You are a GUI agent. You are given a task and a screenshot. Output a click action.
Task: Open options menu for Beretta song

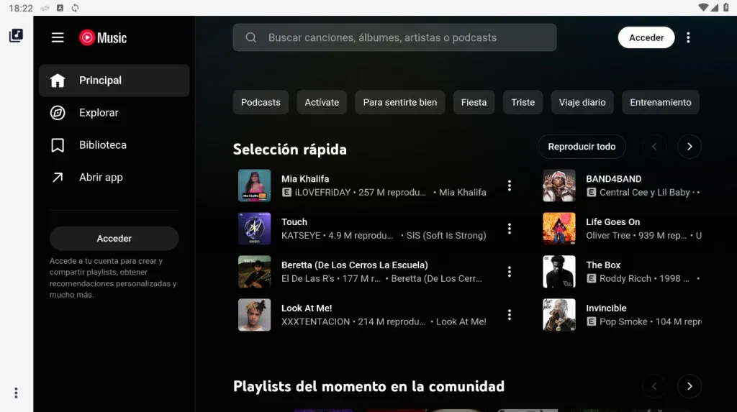(510, 272)
